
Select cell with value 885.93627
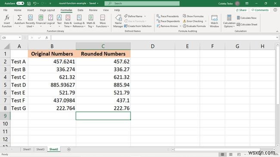(52, 85)
